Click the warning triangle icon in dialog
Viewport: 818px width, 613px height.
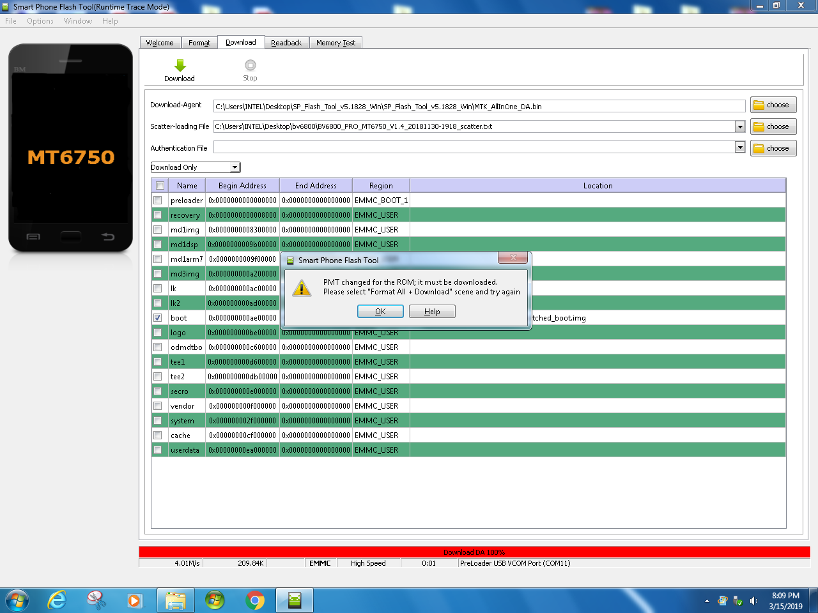tap(302, 288)
